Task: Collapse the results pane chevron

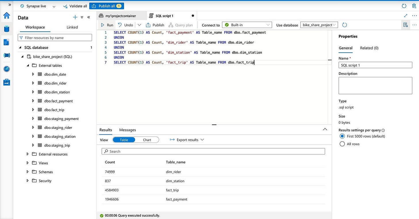Action: (x=325, y=130)
